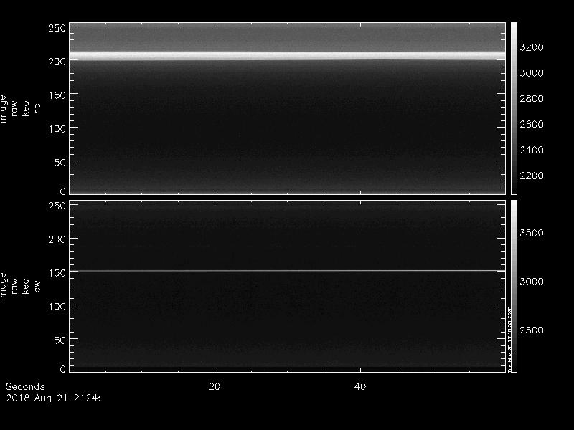Click the '50' tick label of the ns plot

60,163
